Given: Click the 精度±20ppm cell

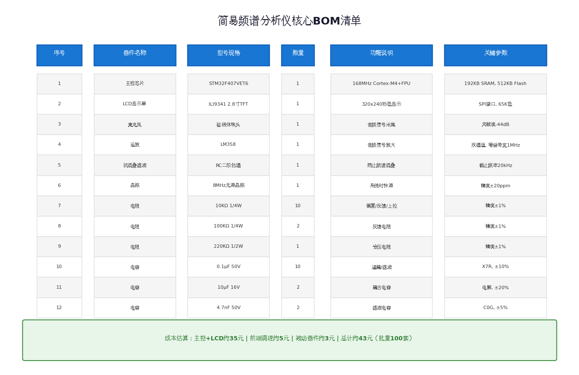Looking at the screenshot, I should pos(496,186).
